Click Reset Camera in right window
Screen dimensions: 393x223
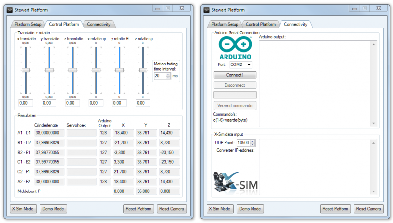tap(367, 209)
